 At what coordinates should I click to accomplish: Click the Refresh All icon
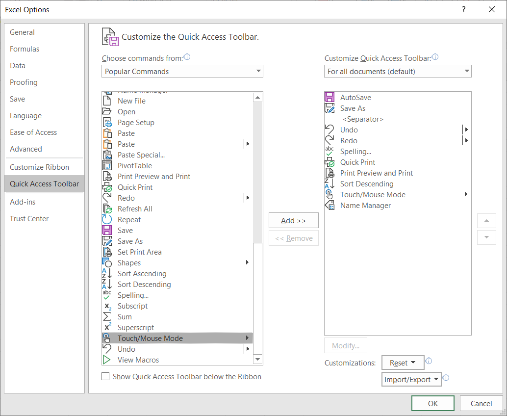(107, 208)
